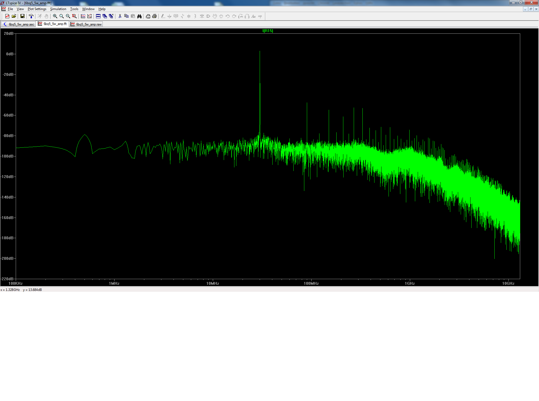Click the Close All Windows icon

pos(111,16)
